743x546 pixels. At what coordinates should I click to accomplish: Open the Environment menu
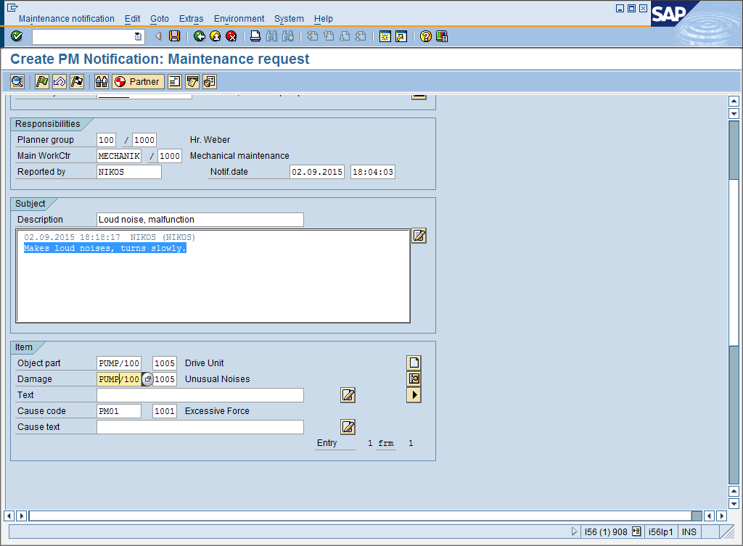tap(239, 18)
